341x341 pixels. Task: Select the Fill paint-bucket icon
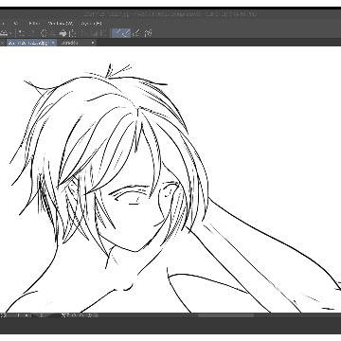(63, 33)
